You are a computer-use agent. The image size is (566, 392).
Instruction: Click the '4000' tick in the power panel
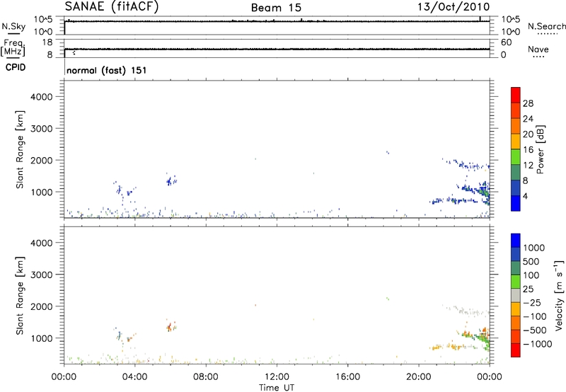click(41, 97)
